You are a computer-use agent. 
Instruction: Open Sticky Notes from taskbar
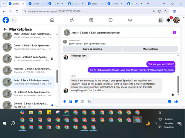[49, 112]
